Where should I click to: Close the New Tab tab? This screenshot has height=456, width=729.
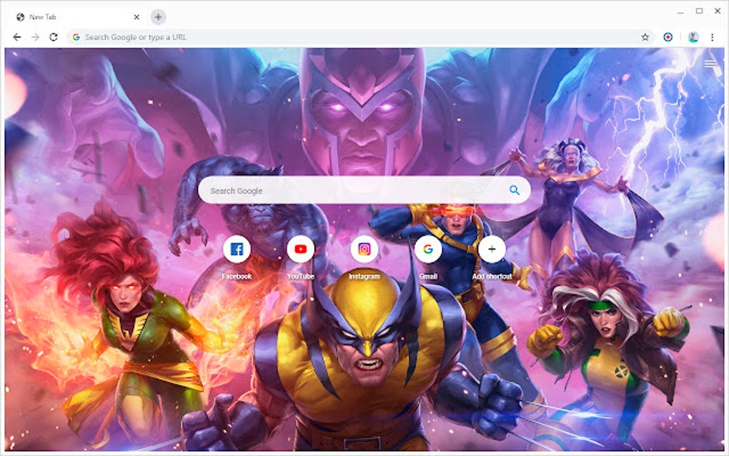pyautogui.click(x=136, y=16)
